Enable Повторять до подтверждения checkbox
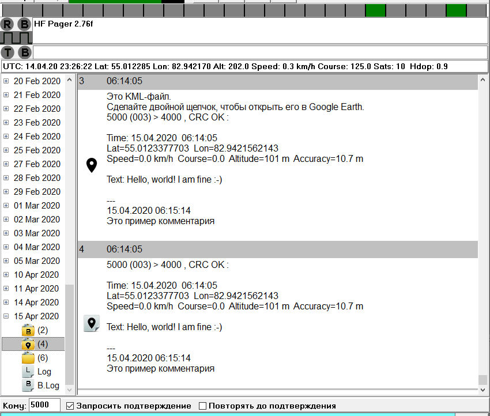This screenshot has height=416, width=490. tap(202, 406)
